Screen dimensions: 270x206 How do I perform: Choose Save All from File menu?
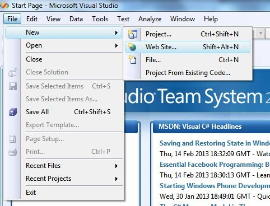(x=63, y=112)
